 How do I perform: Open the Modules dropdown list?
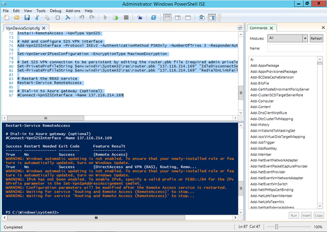coord(305,38)
